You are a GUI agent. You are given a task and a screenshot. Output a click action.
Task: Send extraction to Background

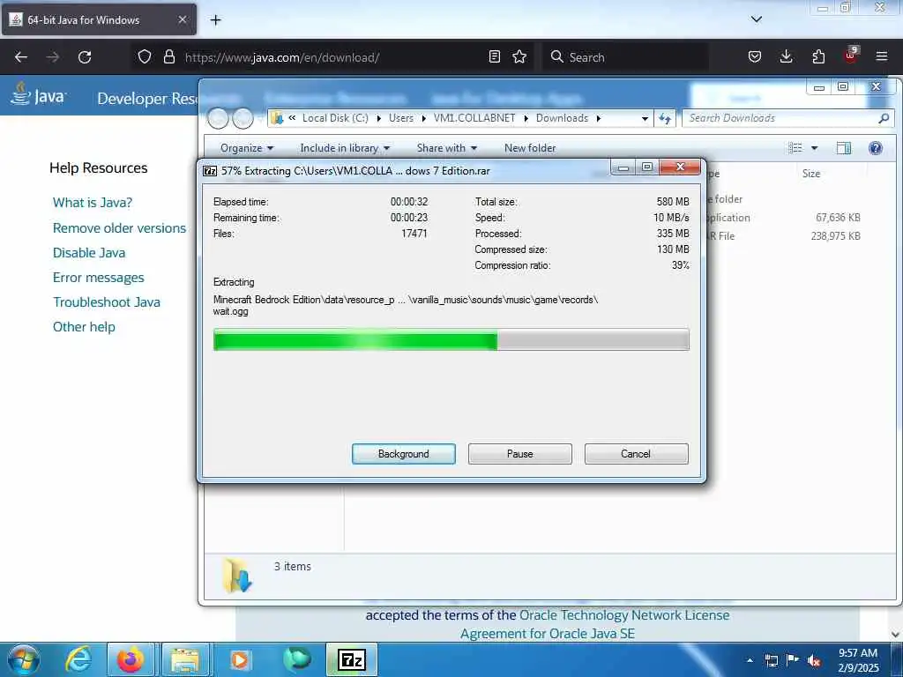(x=404, y=454)
